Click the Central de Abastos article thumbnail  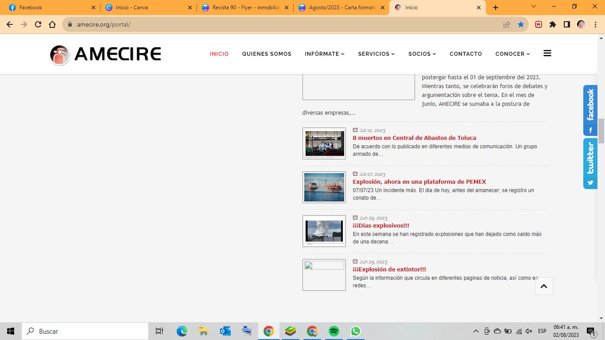coord(324,143)
